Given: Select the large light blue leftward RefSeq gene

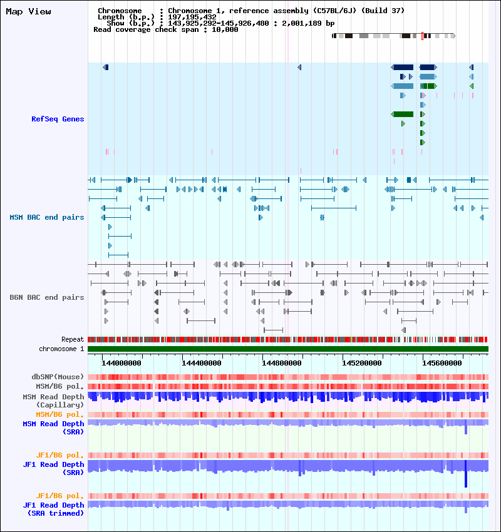Looking at the screenshot, I should 402,86.
